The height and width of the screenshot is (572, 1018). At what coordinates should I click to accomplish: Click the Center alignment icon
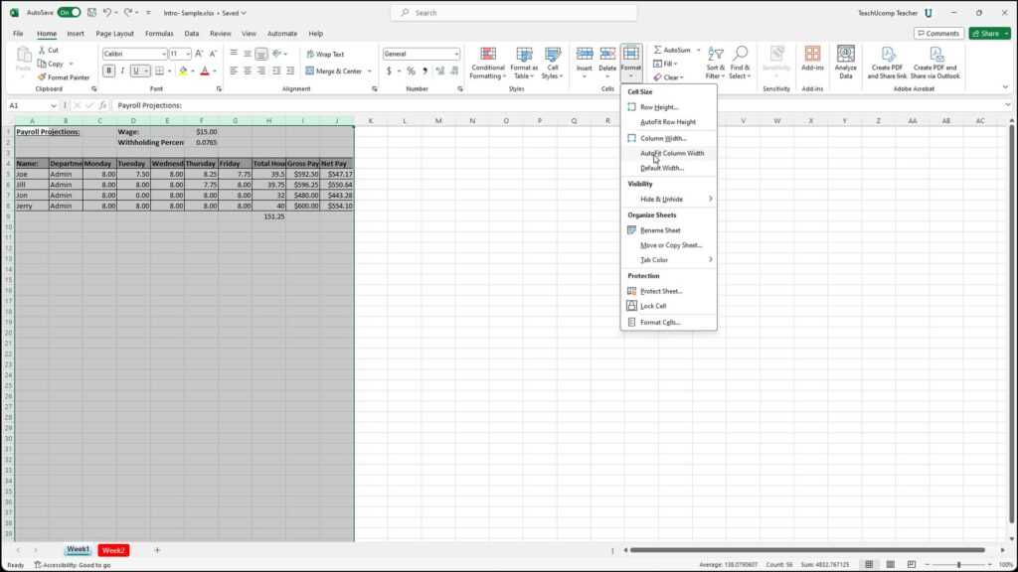click(x=248, y=71)
